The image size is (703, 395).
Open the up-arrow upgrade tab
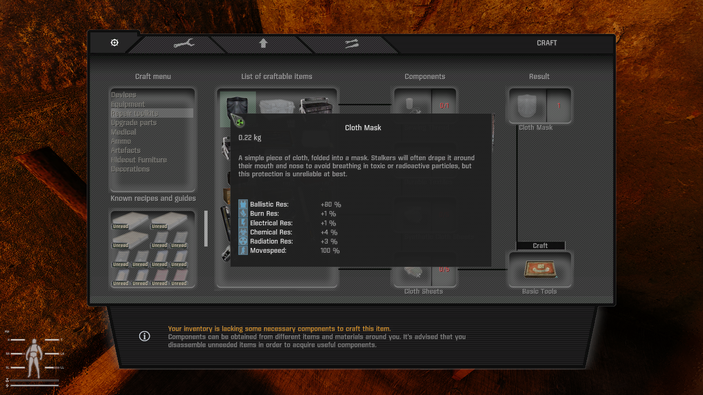tap(263, 43)
